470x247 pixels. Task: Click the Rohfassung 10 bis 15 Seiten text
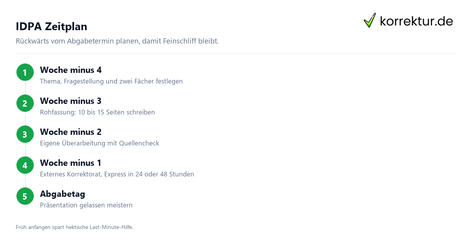pyautogui.click(x=98, y=113)
